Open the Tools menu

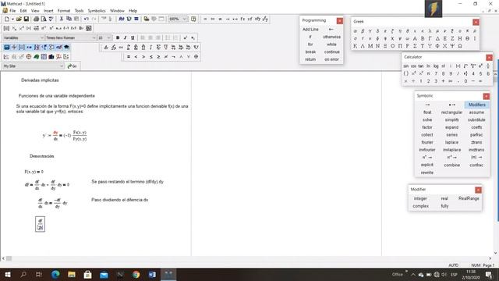(x=79, y=11)
